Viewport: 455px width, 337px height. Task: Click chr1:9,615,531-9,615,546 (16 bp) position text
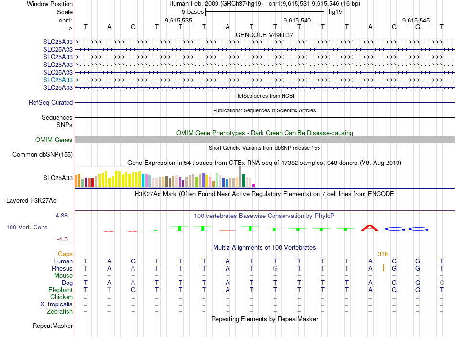tap(314, 4)
